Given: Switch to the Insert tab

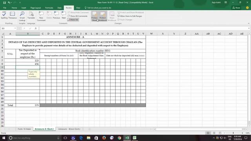Looking at the screenshot, I should [x=24, y=8].
